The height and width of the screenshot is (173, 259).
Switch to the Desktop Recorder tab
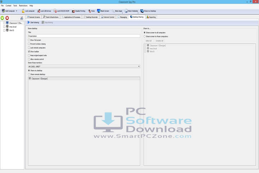click(91, 17)
